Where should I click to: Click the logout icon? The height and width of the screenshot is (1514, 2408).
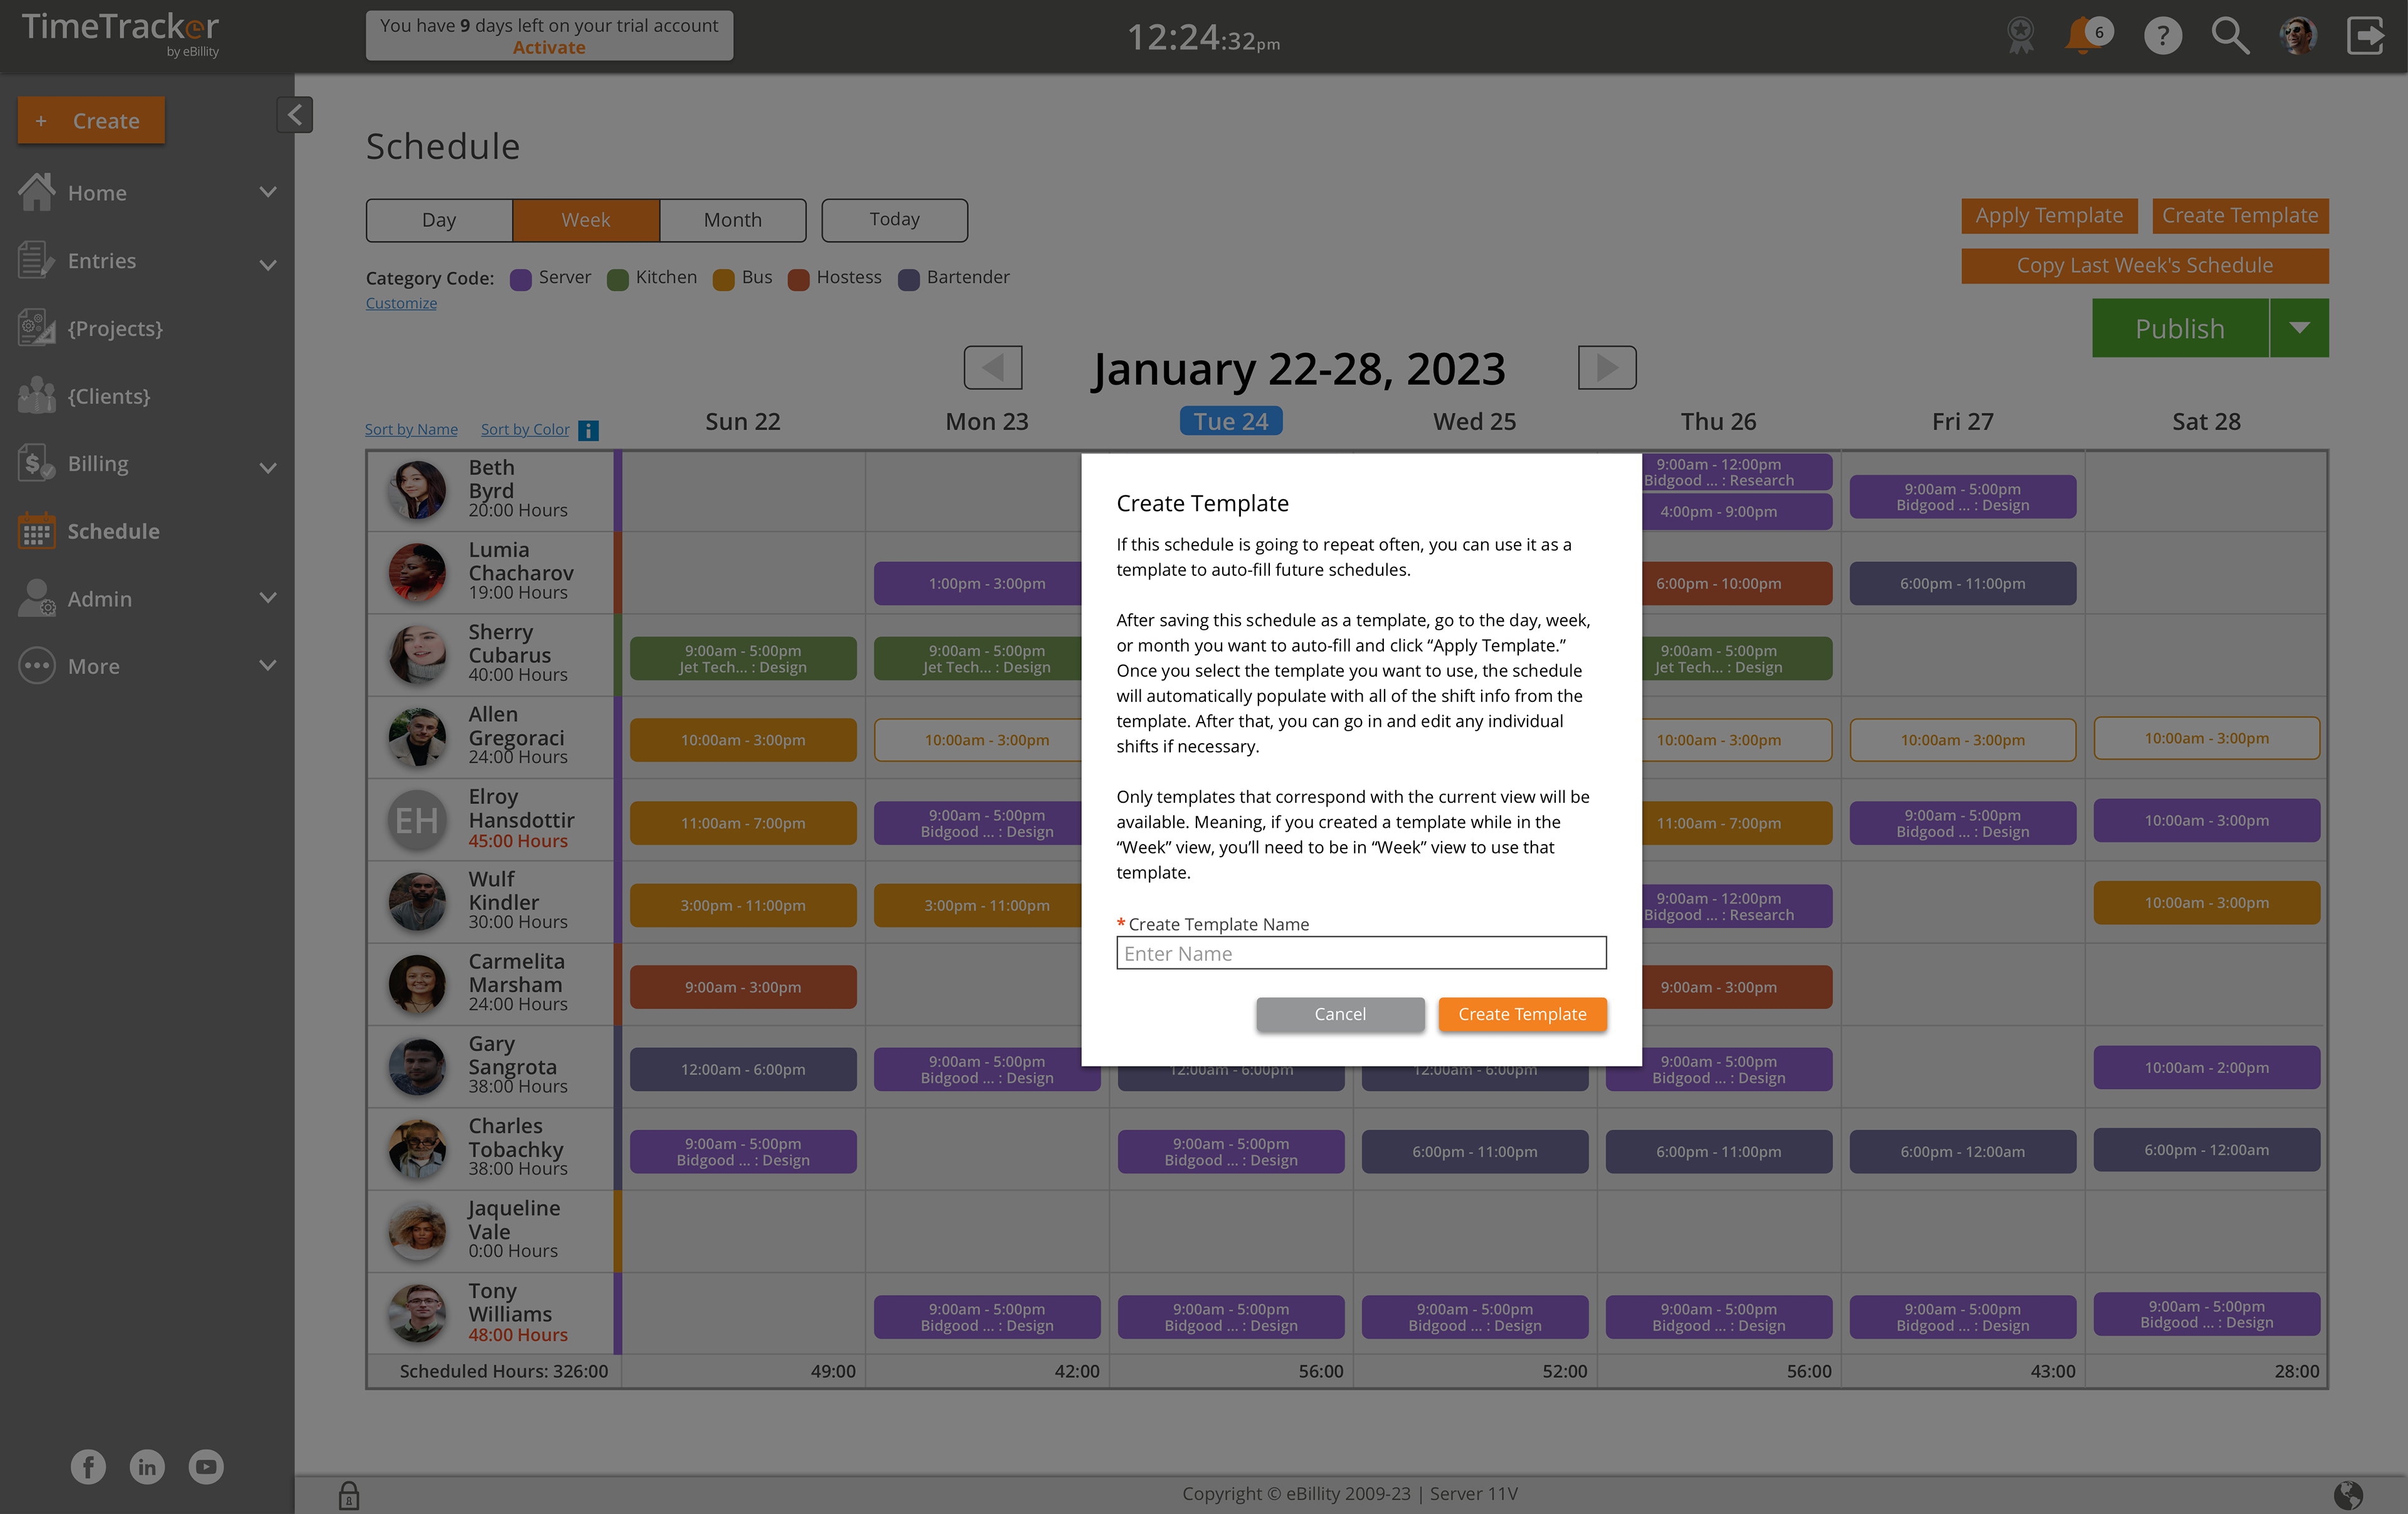(2366, 36)
